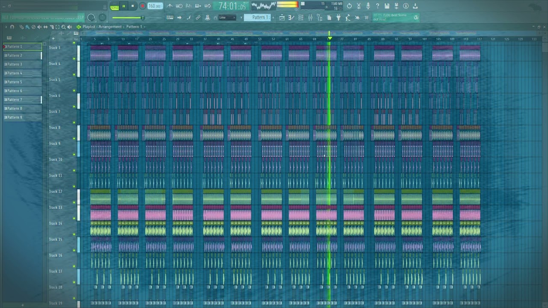
Task: Click the tempo tapper icon
Action: 348,18
